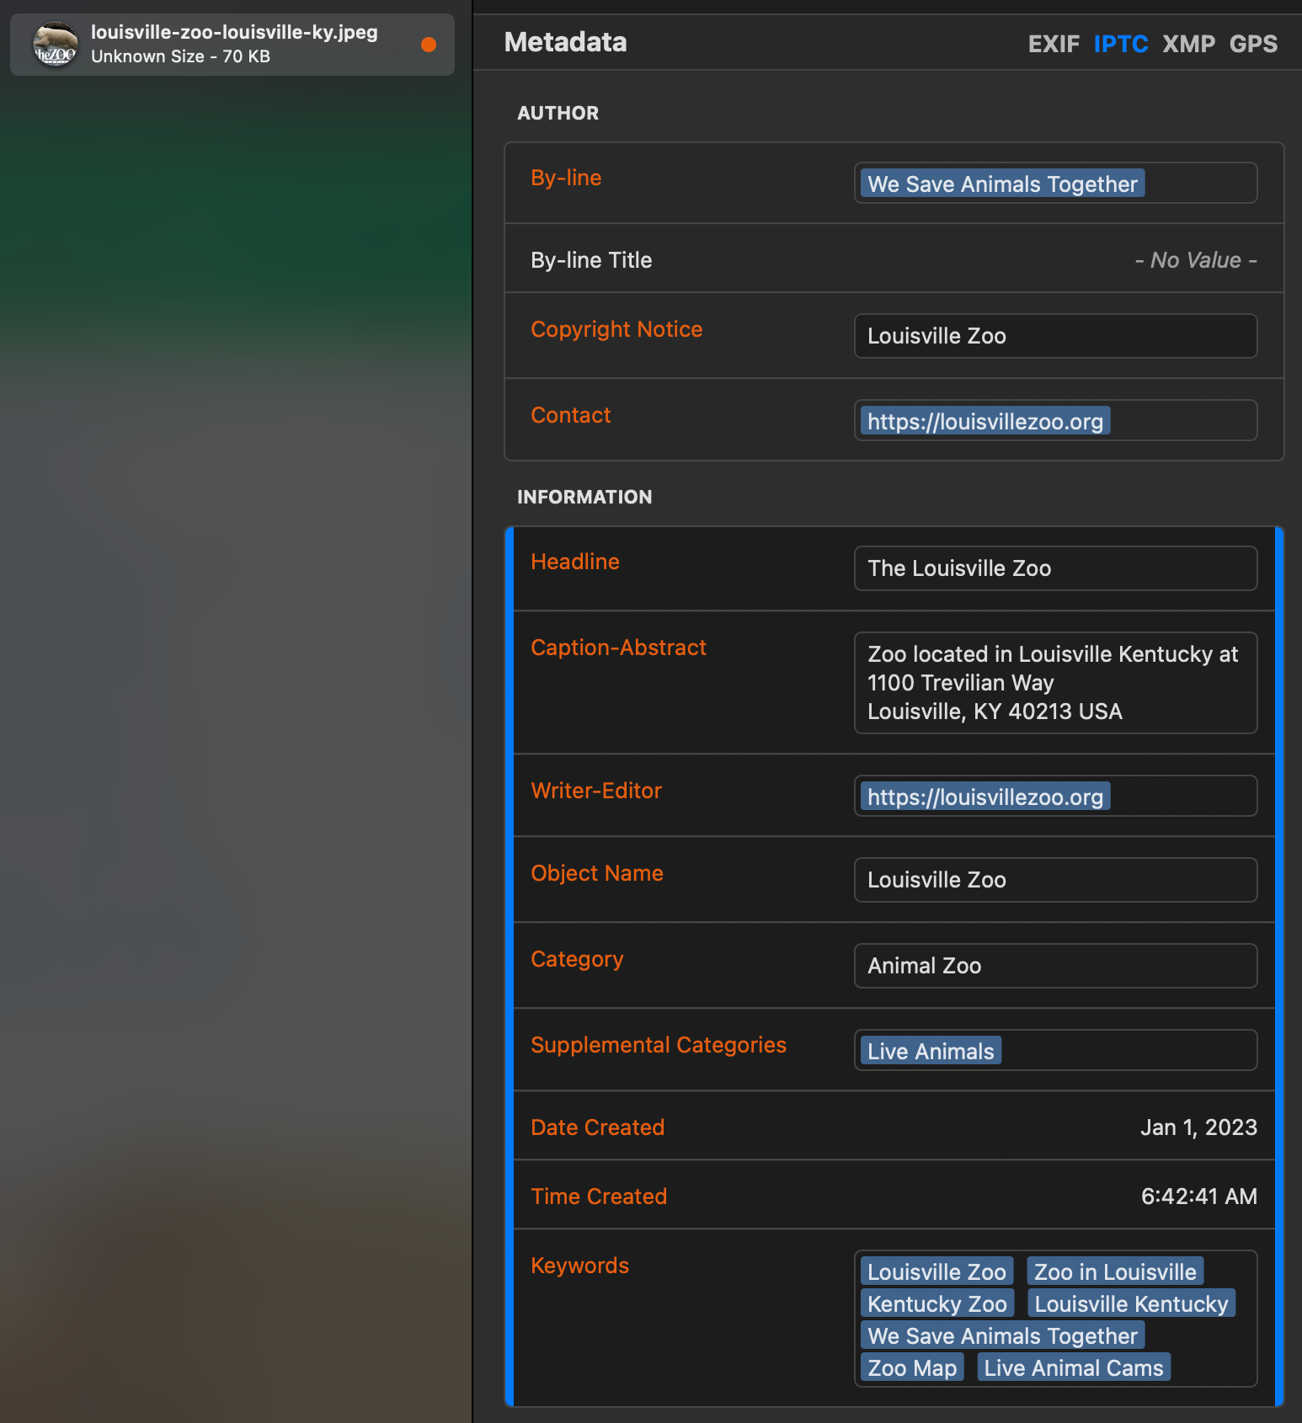
Task: Click the AUTHOR section heading
Action: 558,113
